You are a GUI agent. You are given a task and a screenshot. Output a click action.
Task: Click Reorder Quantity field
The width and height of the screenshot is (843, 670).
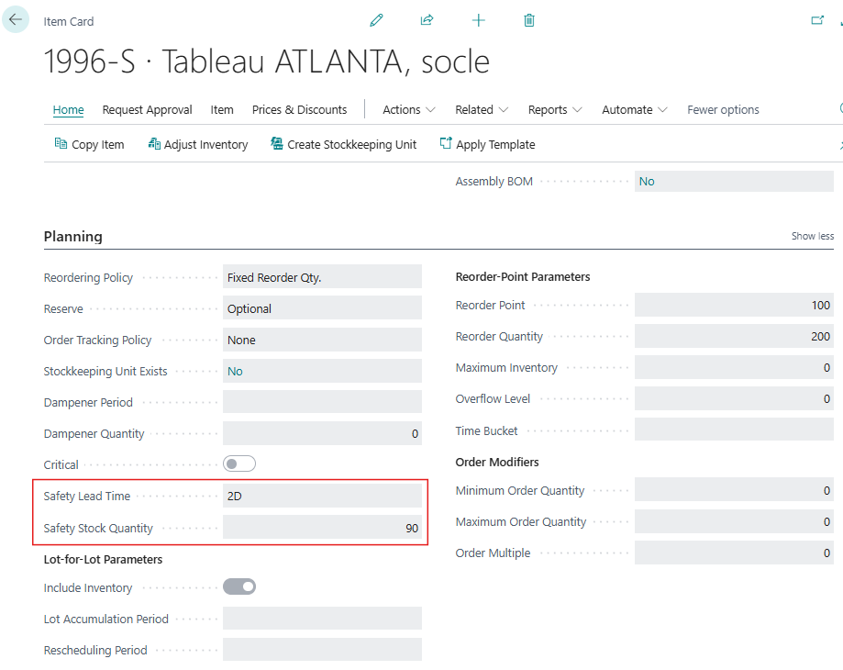click(734, 336)
